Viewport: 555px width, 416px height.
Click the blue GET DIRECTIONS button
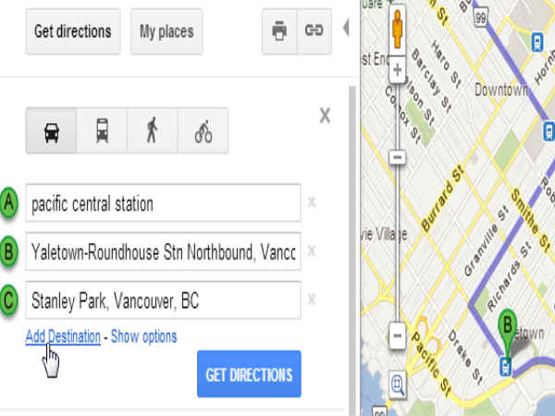[x=249, y=373]
